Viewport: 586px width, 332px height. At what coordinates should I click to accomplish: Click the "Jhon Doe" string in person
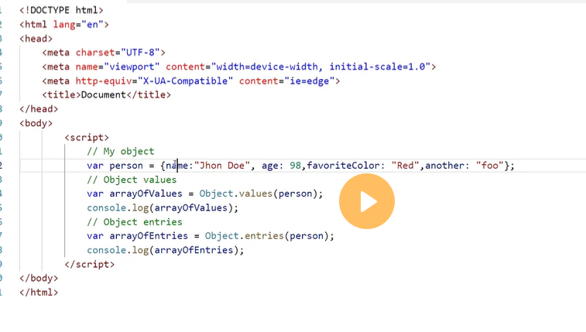click(223, 165)
